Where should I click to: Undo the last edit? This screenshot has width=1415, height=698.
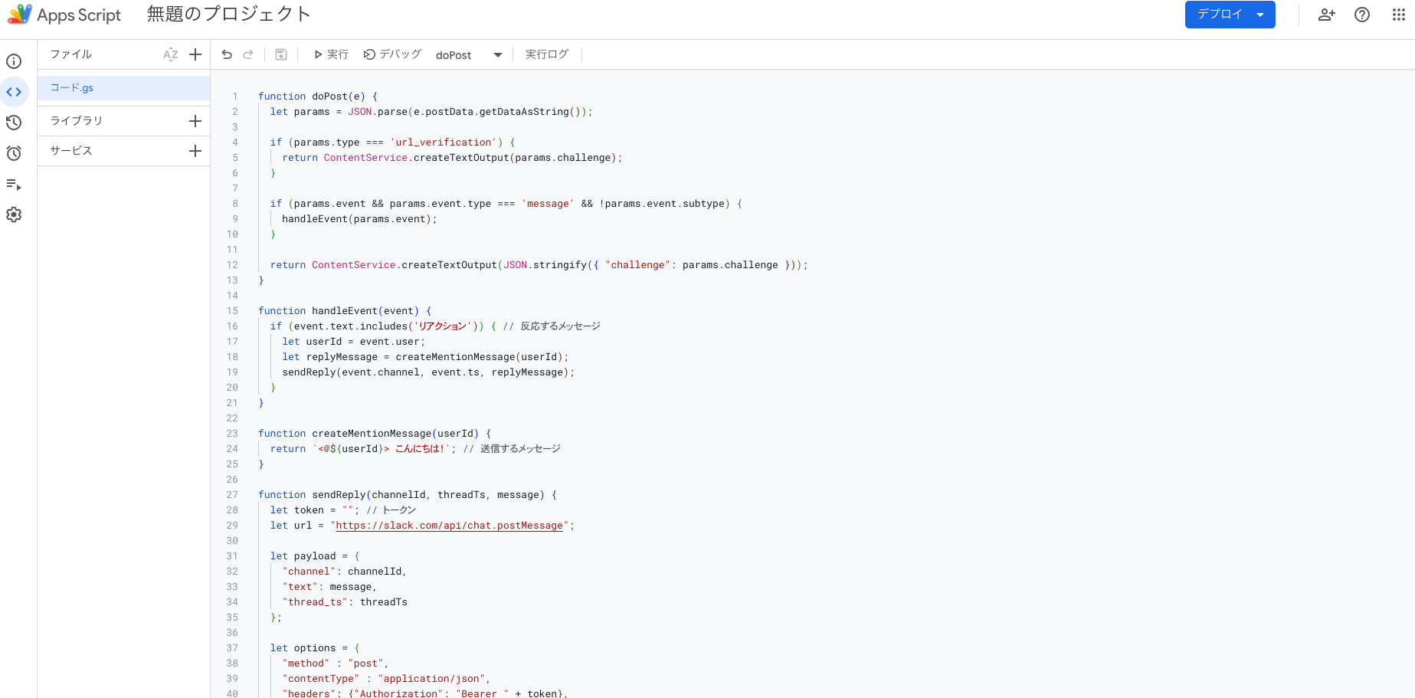point(226,54)
